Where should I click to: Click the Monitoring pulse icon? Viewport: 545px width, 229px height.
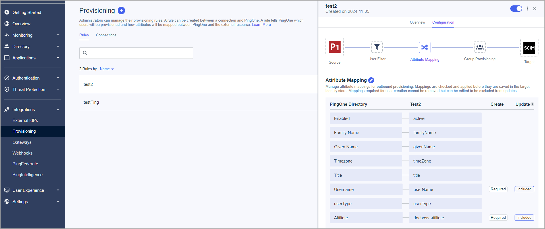tap(7, 35)
